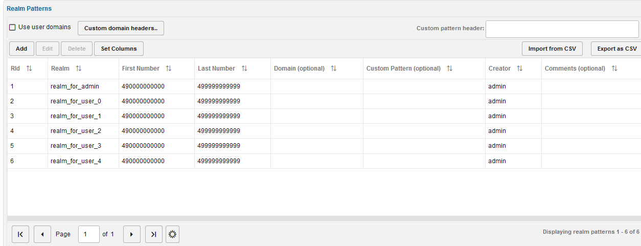The image size is (641, 246).
Task: Sort by Creator column icon
Action: pyautogui.click(x=520, y=69)
